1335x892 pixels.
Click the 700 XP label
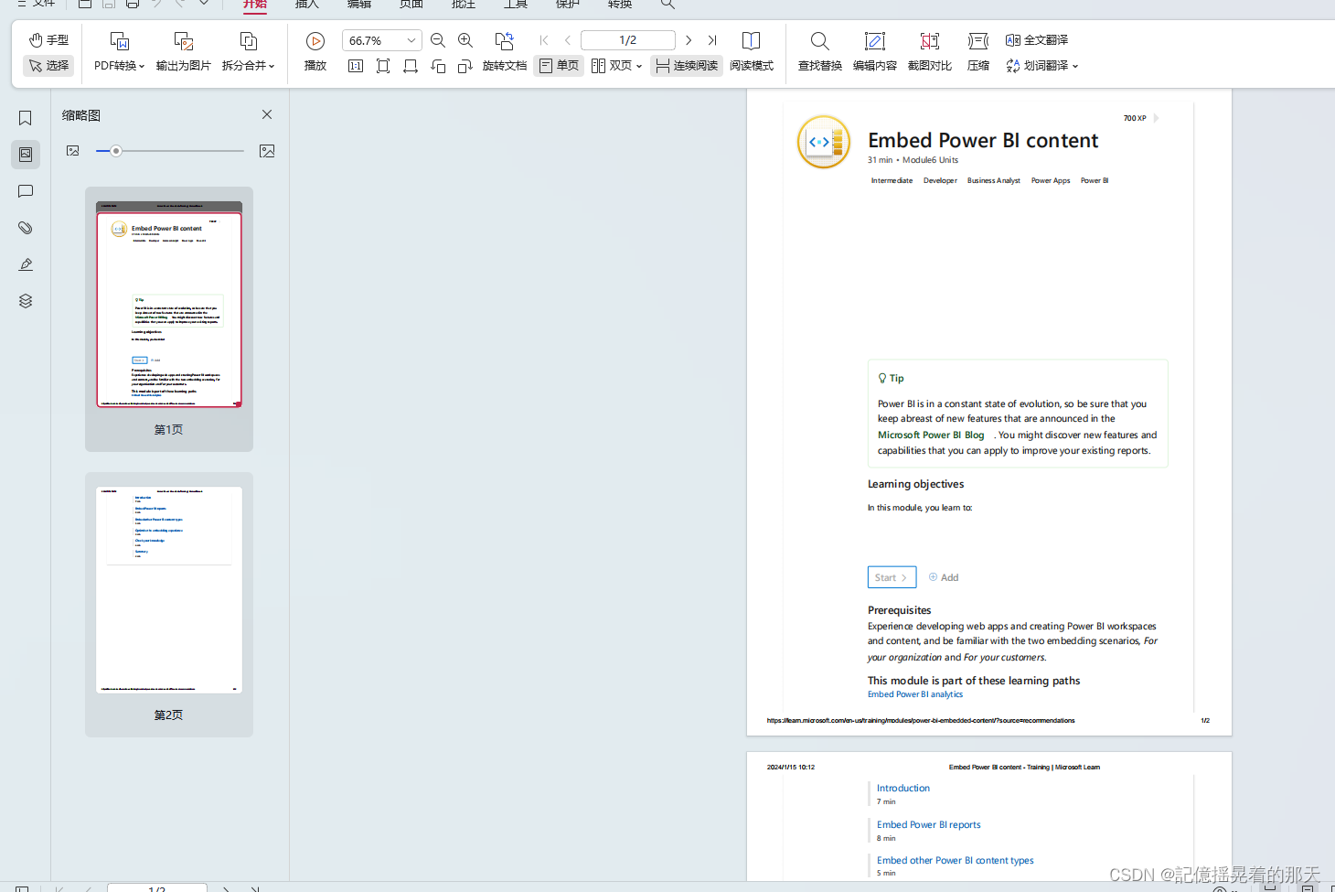click(1135, 118)
